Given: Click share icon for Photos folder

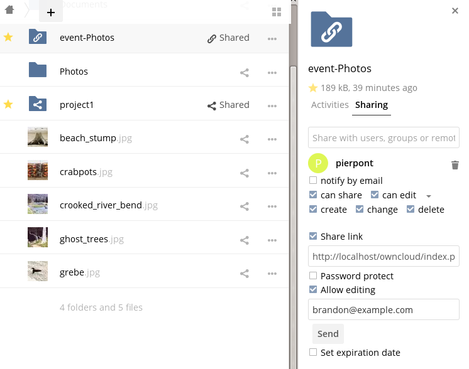Looking at the screenshot, I should pos(245,72).
